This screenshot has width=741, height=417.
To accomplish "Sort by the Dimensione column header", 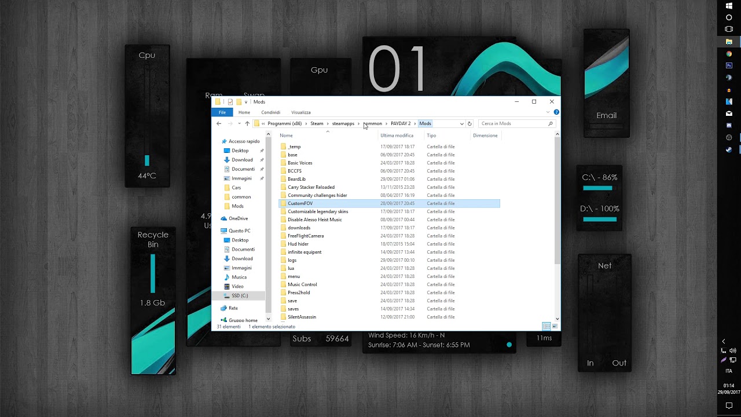I will (485, 136).
